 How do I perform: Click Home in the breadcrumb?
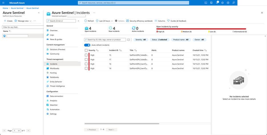click(x=5, y=8)
